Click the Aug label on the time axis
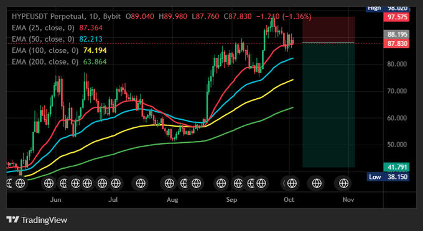The height and width of the screenshot is (231, 423). [172, 200]
